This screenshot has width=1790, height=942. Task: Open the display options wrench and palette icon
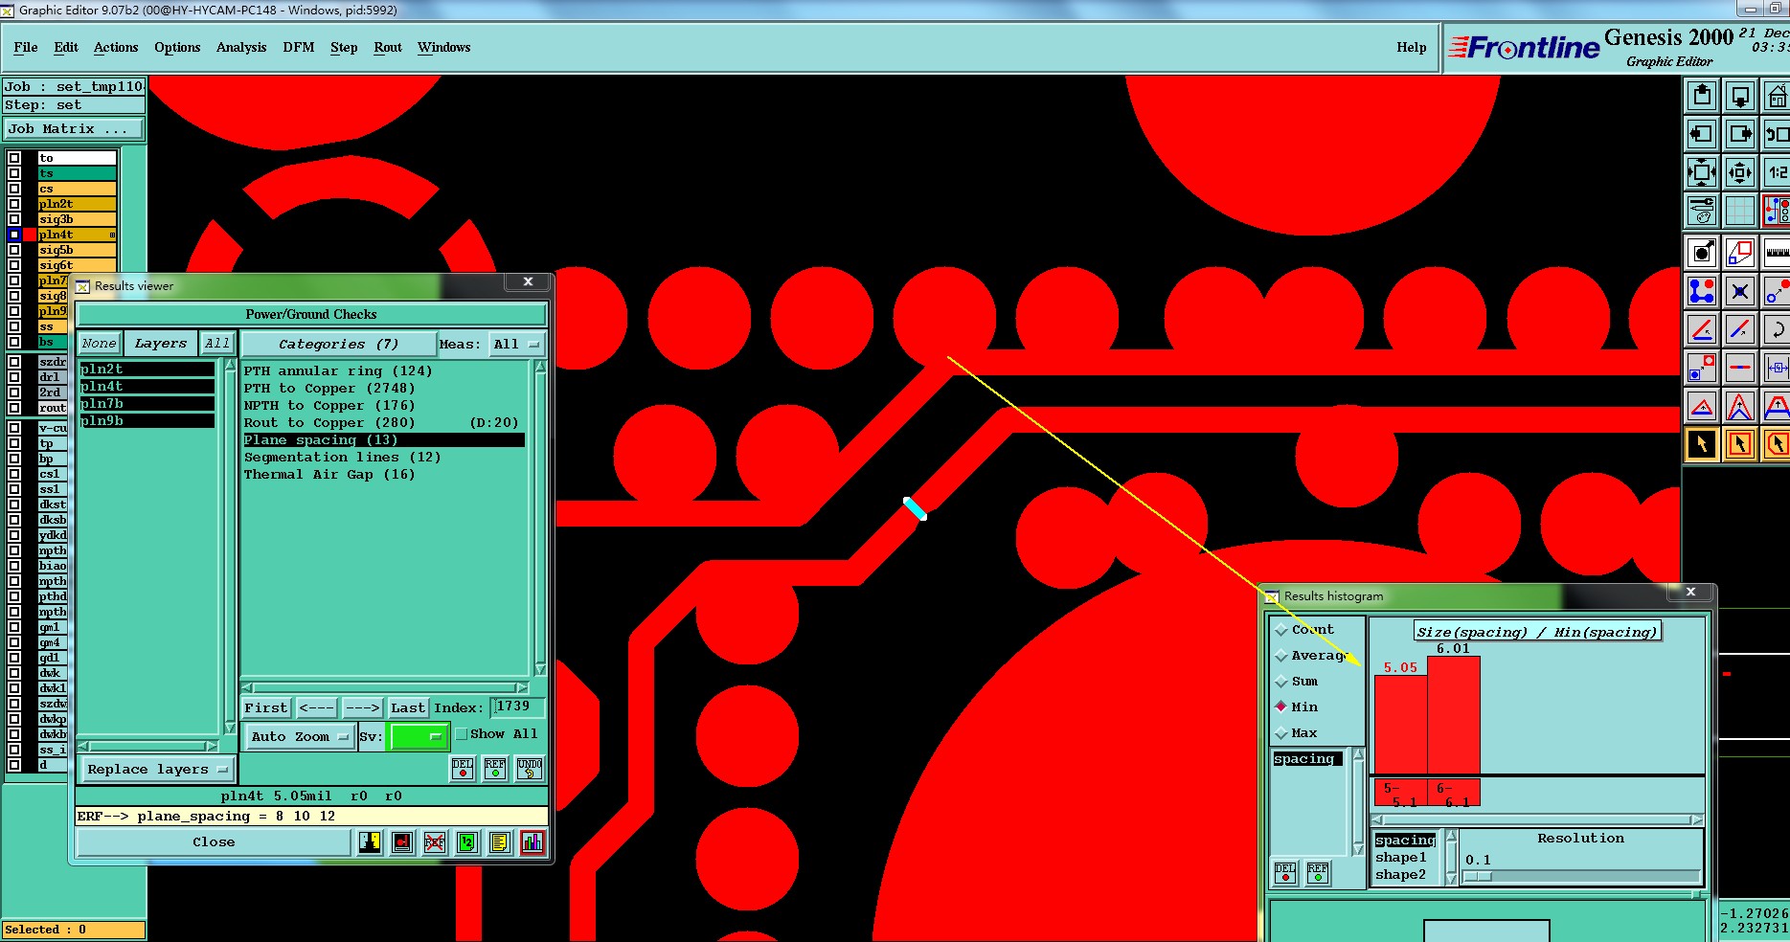tap(1702, 211)
